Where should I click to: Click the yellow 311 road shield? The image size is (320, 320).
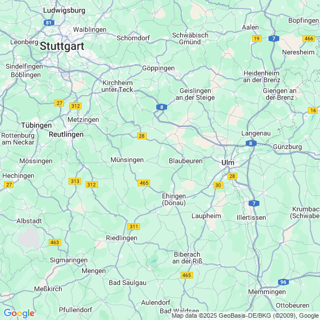click(x=134, y=227)
